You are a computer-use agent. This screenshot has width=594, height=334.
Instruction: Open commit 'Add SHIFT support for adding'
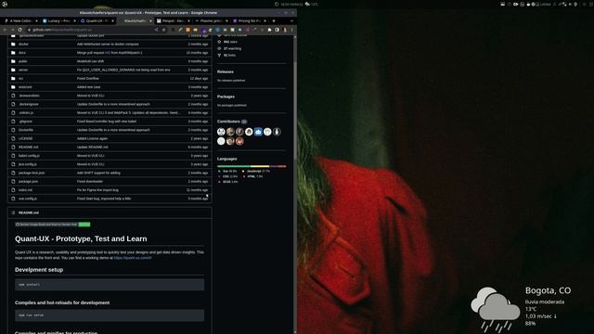pyautogui.click(x=98, y=173)
